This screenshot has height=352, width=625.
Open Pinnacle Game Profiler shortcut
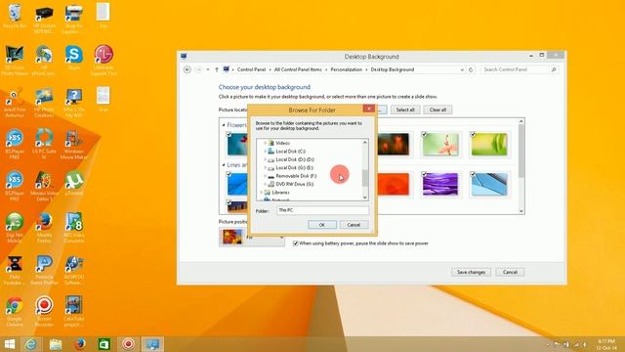coord(44,270)
